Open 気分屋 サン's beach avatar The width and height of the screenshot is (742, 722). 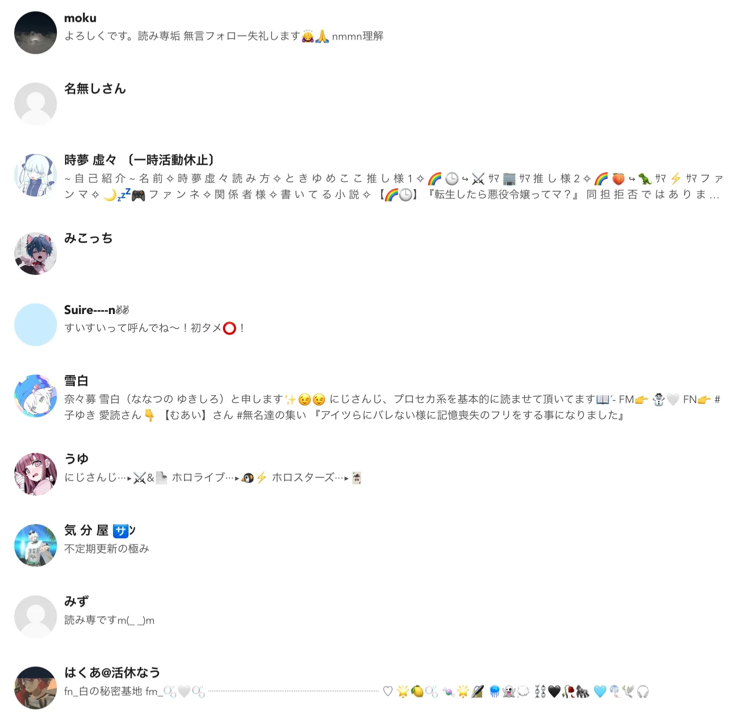click(x=36, y=545)
